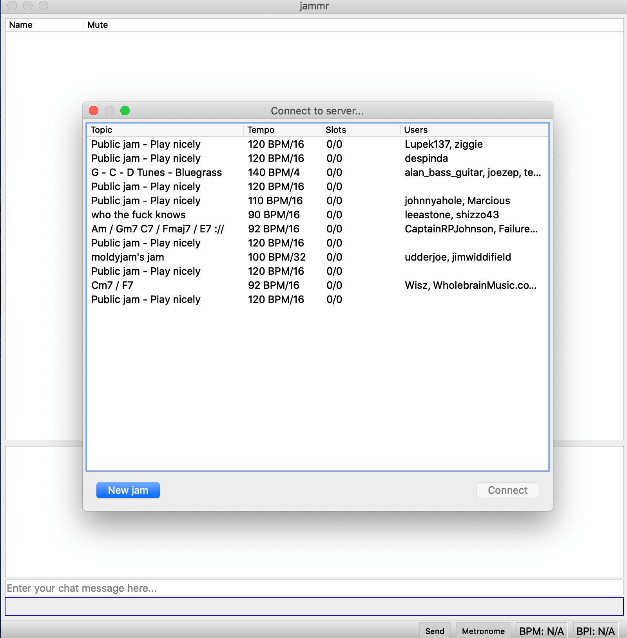Click the green zoom button on dialog
This screenshot has height=638, width=627.
click(125, 111)
